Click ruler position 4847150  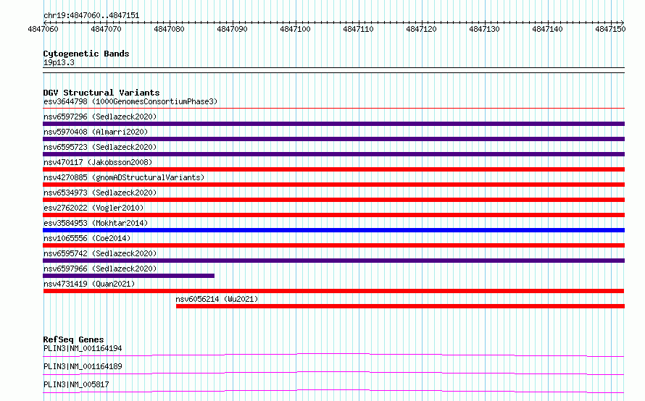[610, 29]
